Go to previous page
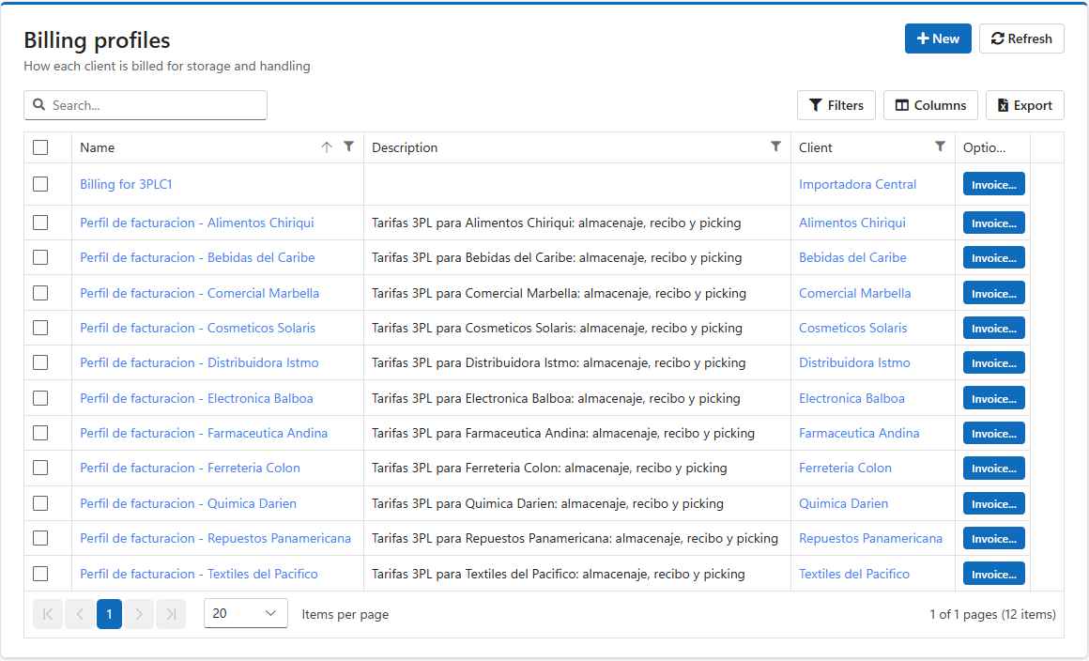1089x661 pixels. pos(80,614)
